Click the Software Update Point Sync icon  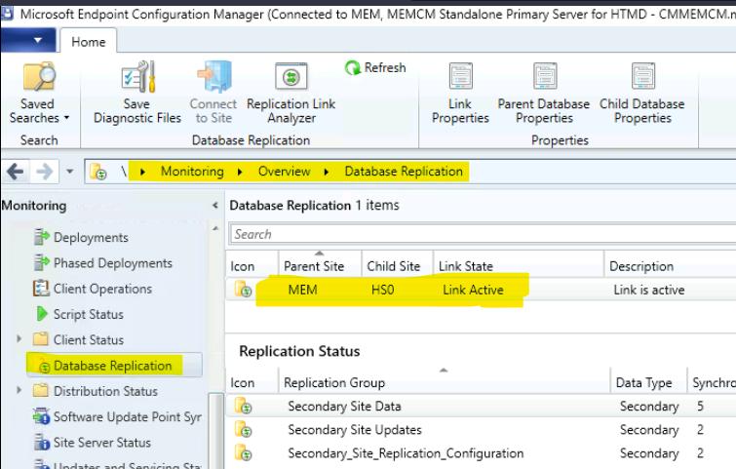click(x=41, y=416)
